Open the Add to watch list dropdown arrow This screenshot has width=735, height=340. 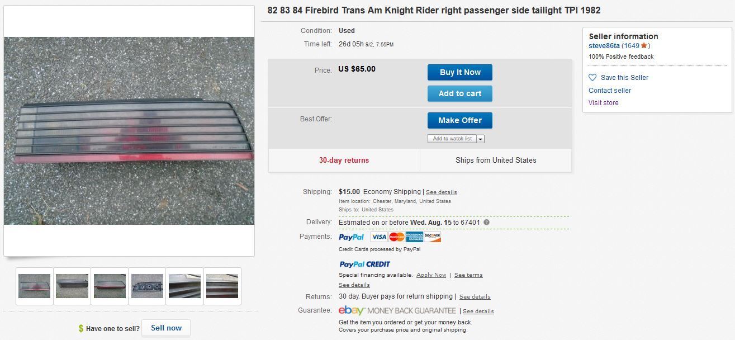pos(481,139)
